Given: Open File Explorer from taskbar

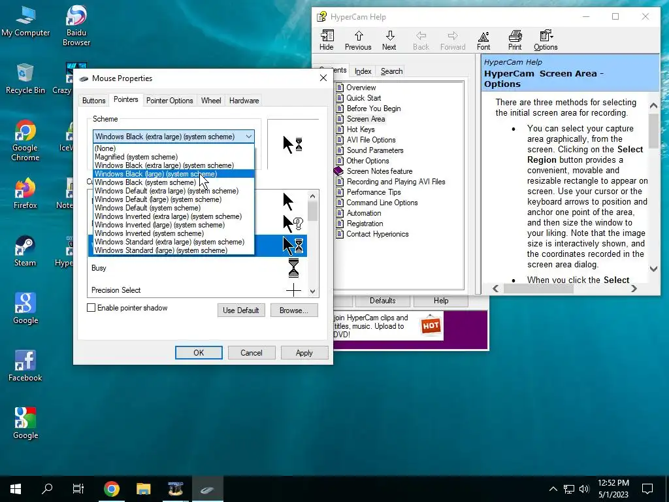Looking at the screenshot, I should 143,489.
